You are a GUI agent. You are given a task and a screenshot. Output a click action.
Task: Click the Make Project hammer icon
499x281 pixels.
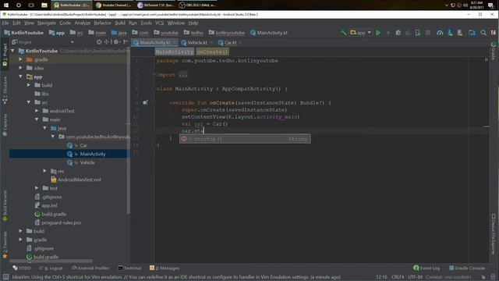343,33
